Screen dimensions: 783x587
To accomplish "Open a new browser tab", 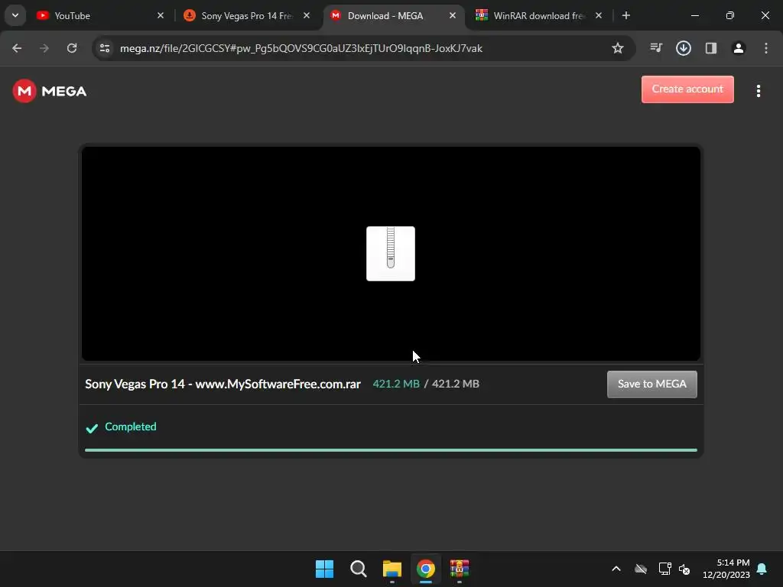I will click(626, 16).
